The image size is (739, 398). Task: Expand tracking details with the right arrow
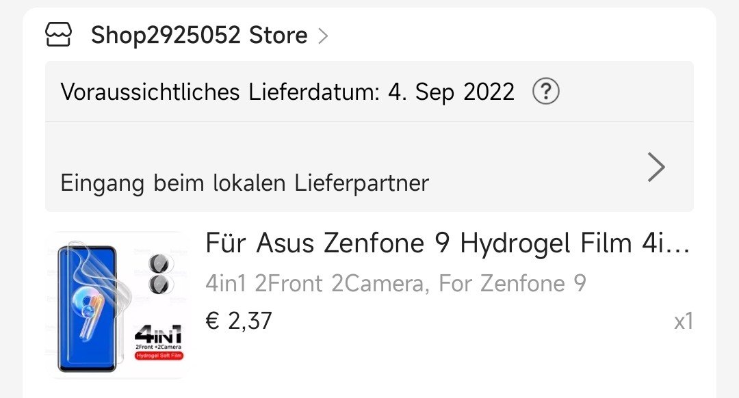(x=656, y=167)
